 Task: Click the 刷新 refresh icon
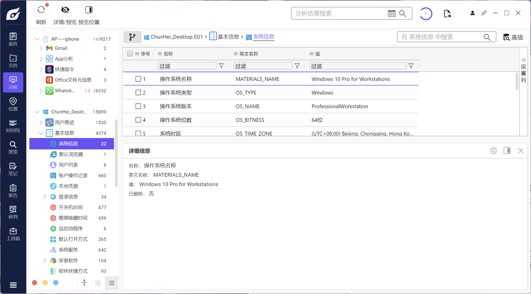point(41,10)
